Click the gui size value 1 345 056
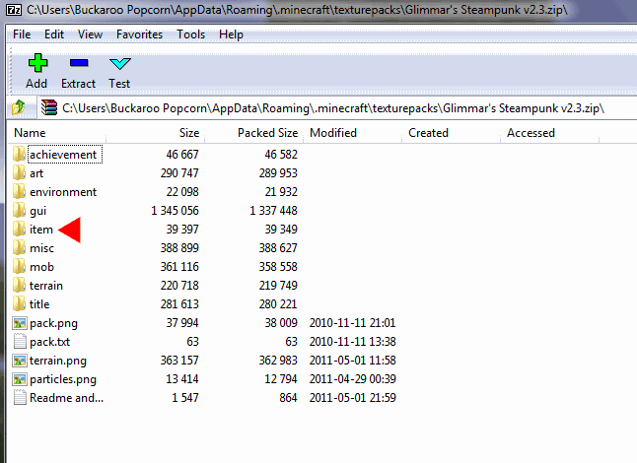Screen dimensions: 637x463 175,211
